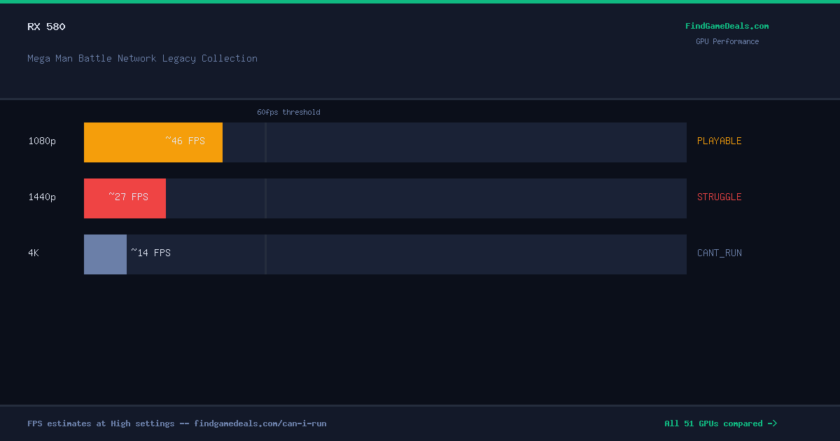Click the ~46 FPS value

[185, 141]
